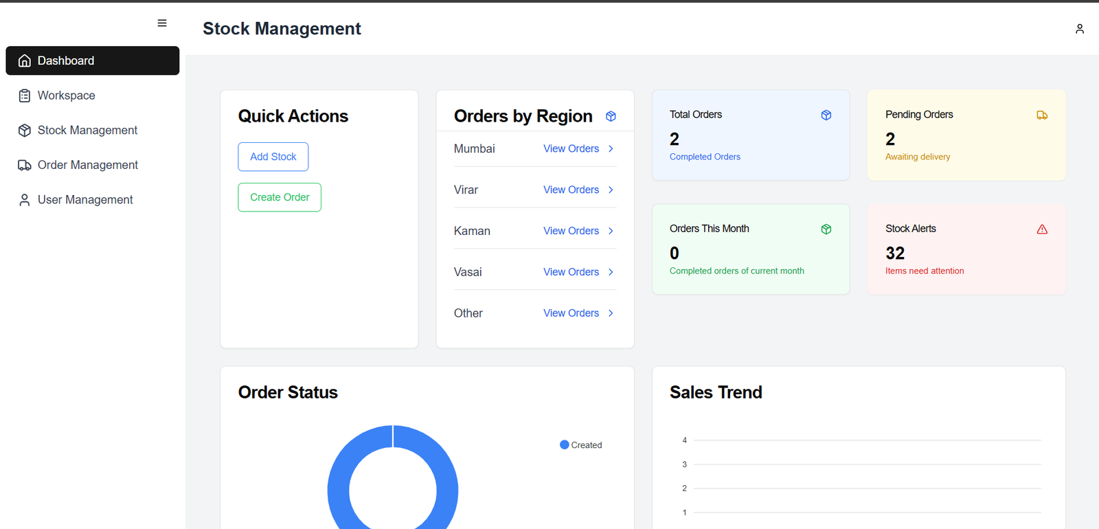Image resolution: width=1099 pixels, height=529 pixels.
Task: Open User Management section
Action: [93, 200]
